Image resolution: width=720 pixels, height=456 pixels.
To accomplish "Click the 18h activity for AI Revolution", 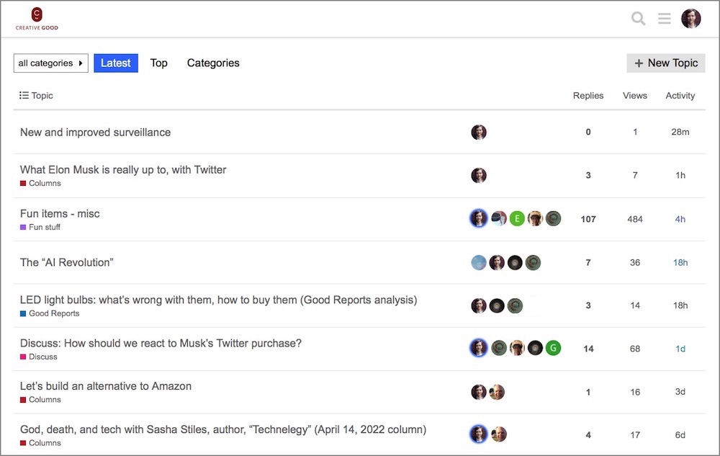I will 680,262.
